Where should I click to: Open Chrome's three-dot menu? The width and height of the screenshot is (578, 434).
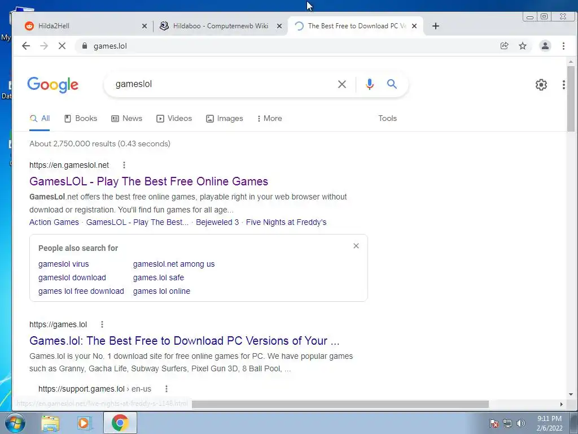563,46
